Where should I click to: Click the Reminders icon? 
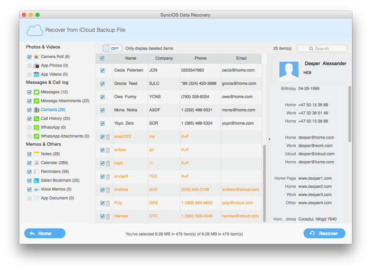tap(37, 172)
